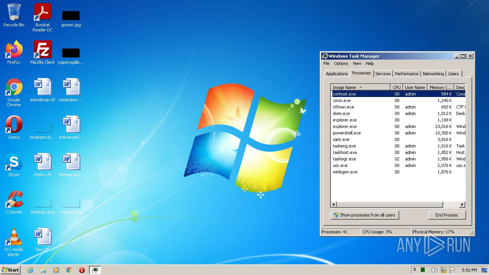Launch Opera desktop shortcut
Viewport: 489px width, 275px height.
point(14,128)
